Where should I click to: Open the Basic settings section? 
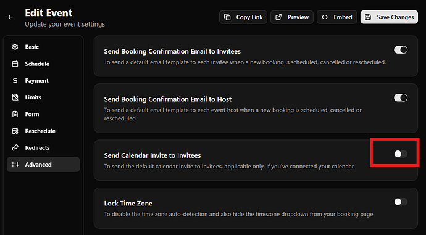(x=43, y=47)
